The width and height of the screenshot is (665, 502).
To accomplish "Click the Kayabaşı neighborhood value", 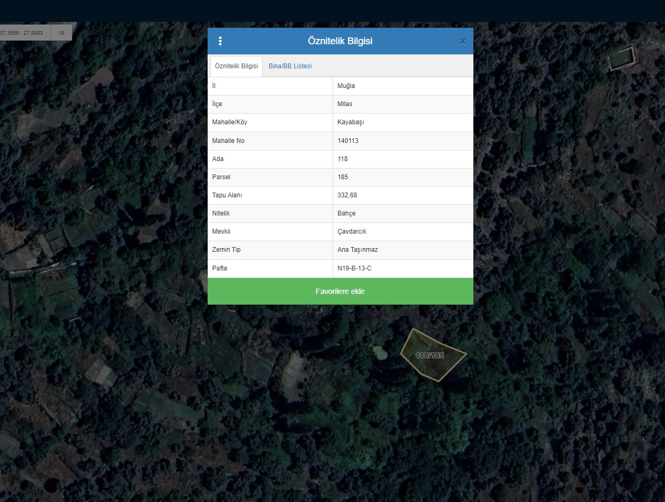I will (x=351, y=122).
